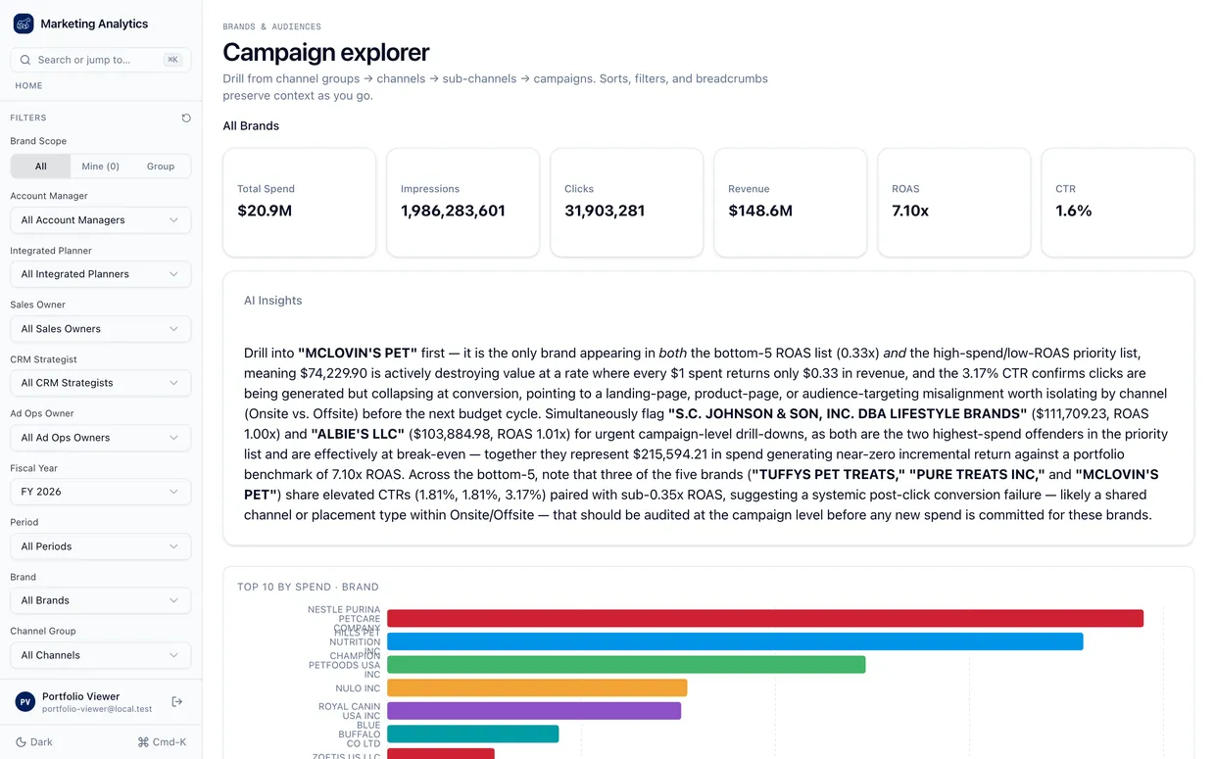Click the NULO INC chart label
1215x759 pixels.
pos(358,688)
